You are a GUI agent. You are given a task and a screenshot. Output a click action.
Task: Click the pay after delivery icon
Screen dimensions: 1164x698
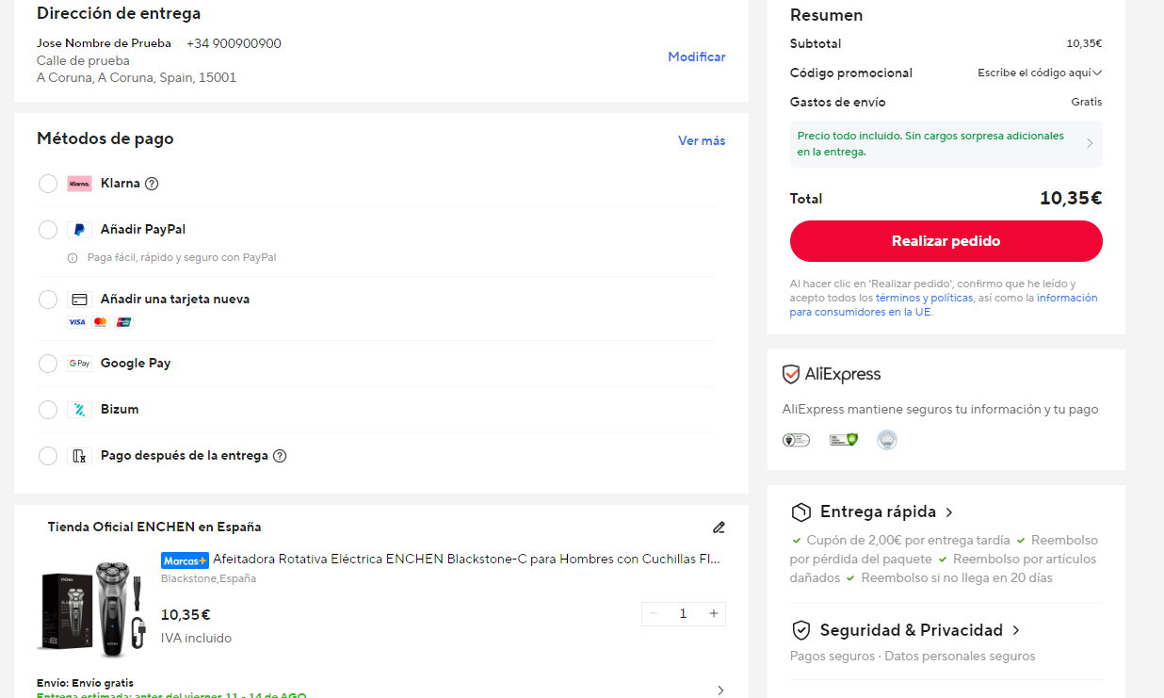pyautogui.click(x=79, y=456)
